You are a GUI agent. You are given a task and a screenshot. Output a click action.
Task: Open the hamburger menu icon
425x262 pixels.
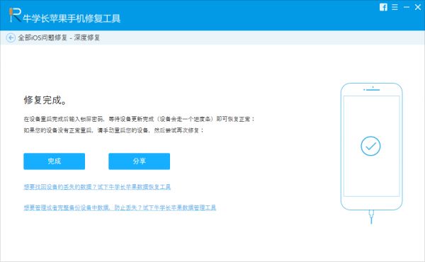[395, 7]
